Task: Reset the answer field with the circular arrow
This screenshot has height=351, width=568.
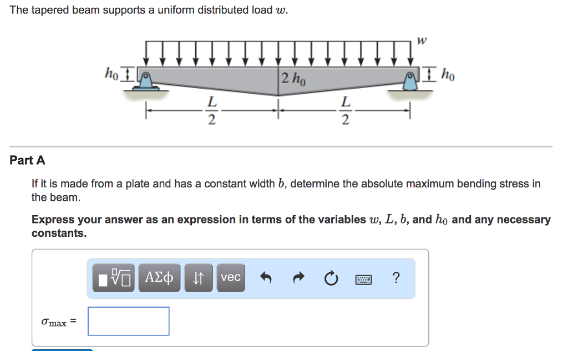Action: click(x=331, y=279)
